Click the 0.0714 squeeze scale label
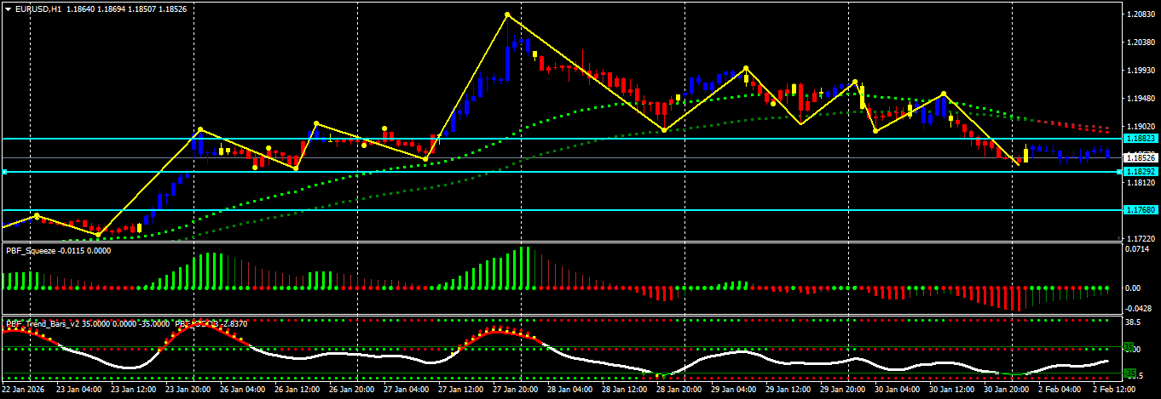 pyautogui.click(x=1136, y=249)
